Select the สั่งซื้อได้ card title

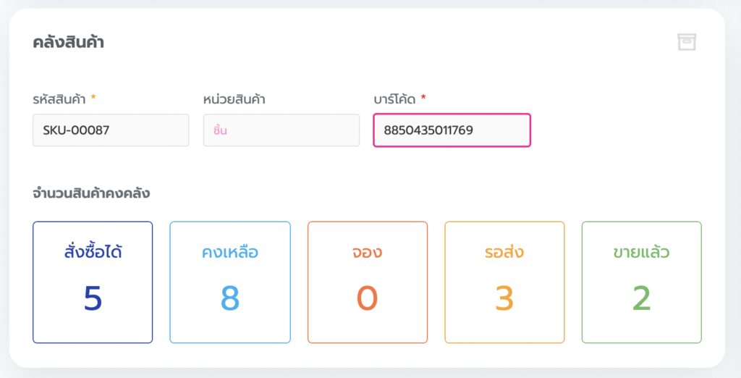93,253
